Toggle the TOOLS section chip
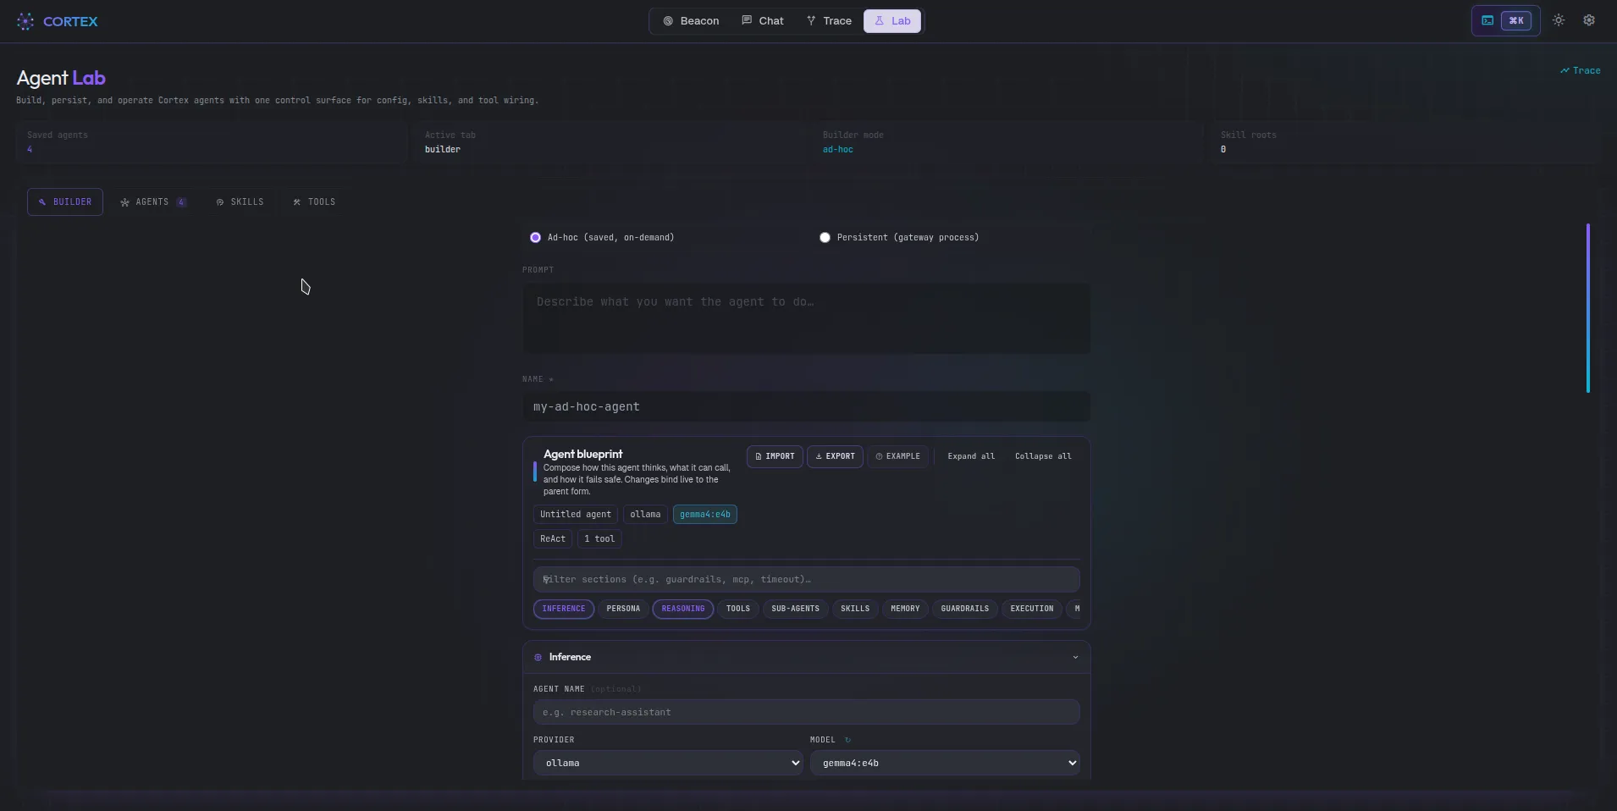Image resolution: width=1617 pixels, height=811 pixels. click(x=738, y=609)
